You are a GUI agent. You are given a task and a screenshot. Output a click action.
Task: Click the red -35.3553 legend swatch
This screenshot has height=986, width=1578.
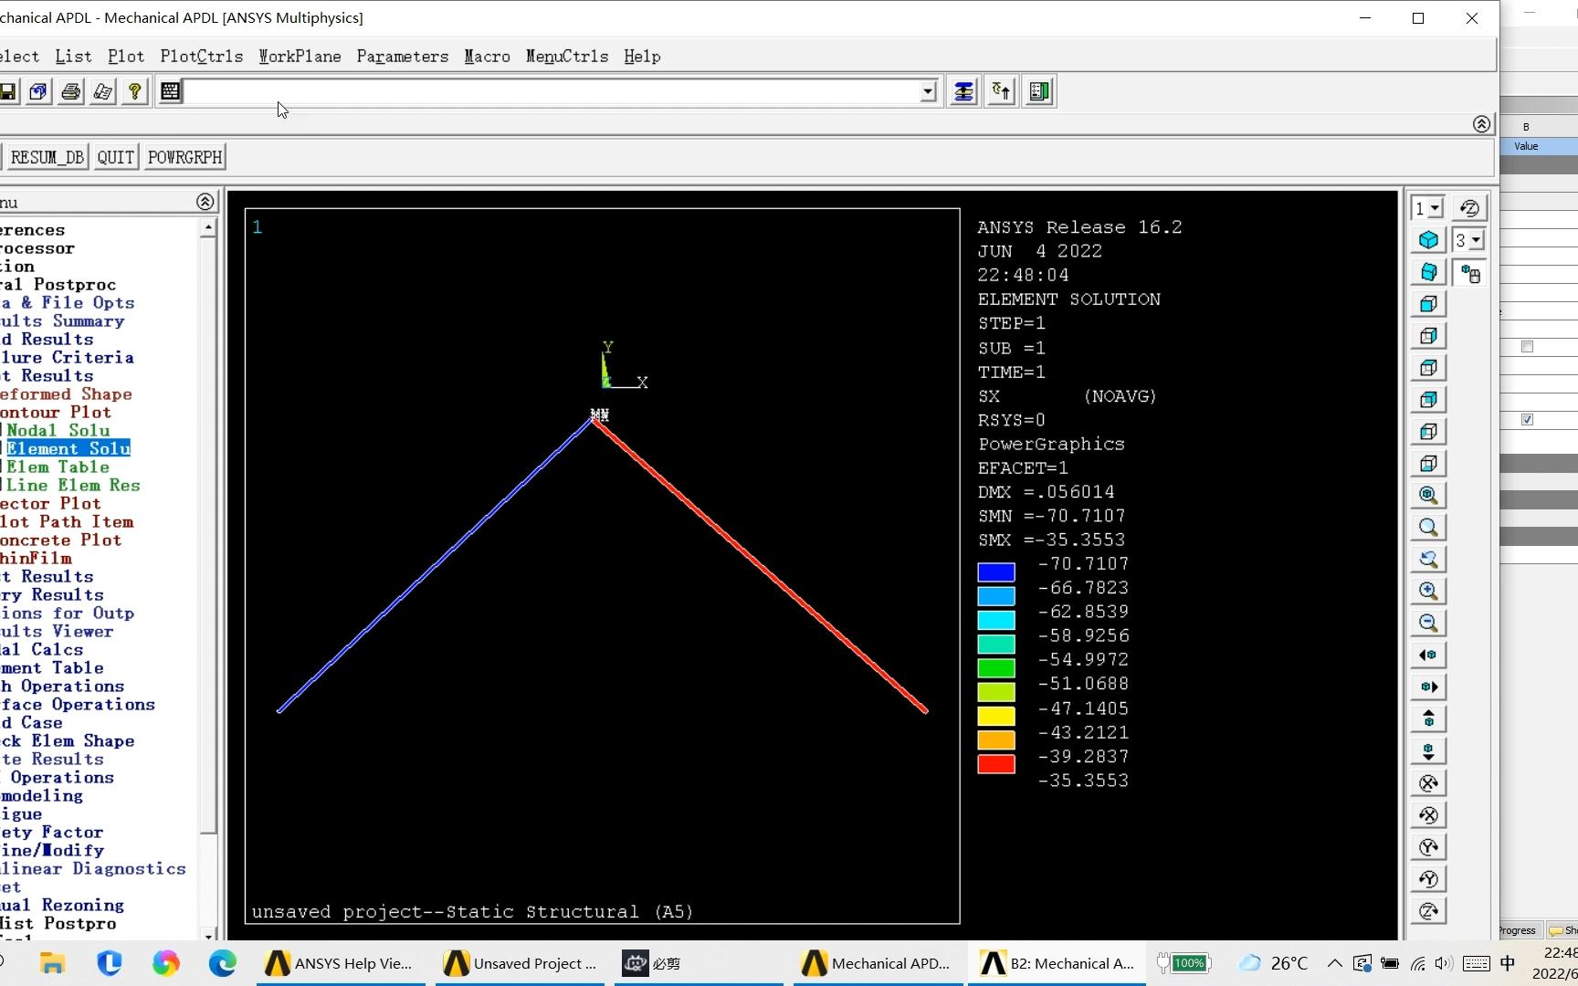coord(995,764)
